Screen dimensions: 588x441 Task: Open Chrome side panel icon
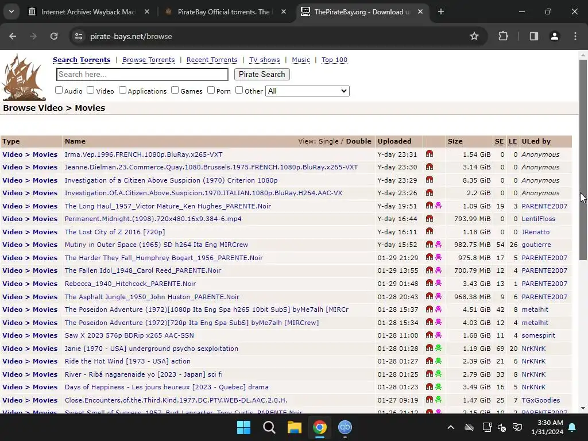tap(533, 36)
